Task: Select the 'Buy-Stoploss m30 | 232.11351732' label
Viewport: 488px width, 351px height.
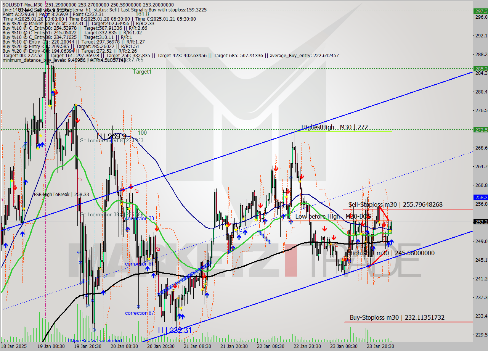Action: pyautogui.click(x=397, y=317)
